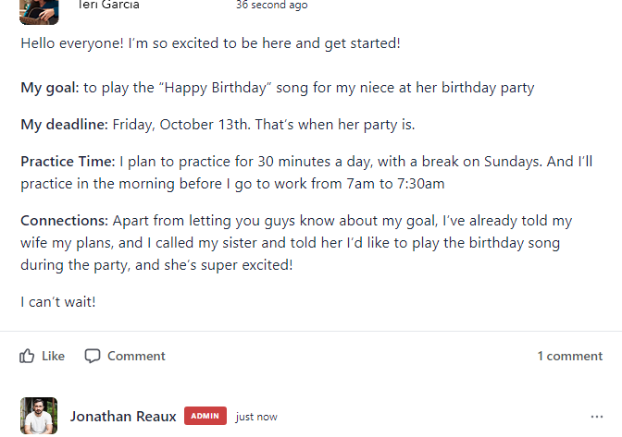Click the speech bubble Comment icon

click(x=93, y=356)
